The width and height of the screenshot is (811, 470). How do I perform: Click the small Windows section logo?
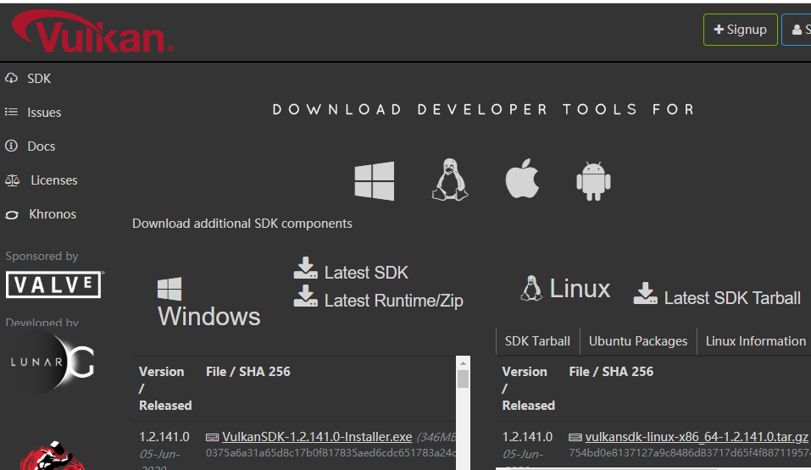coord(169,289)
